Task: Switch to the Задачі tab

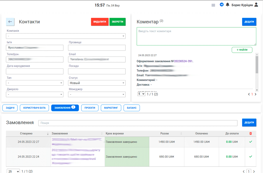Action: [x=10, y=108]
